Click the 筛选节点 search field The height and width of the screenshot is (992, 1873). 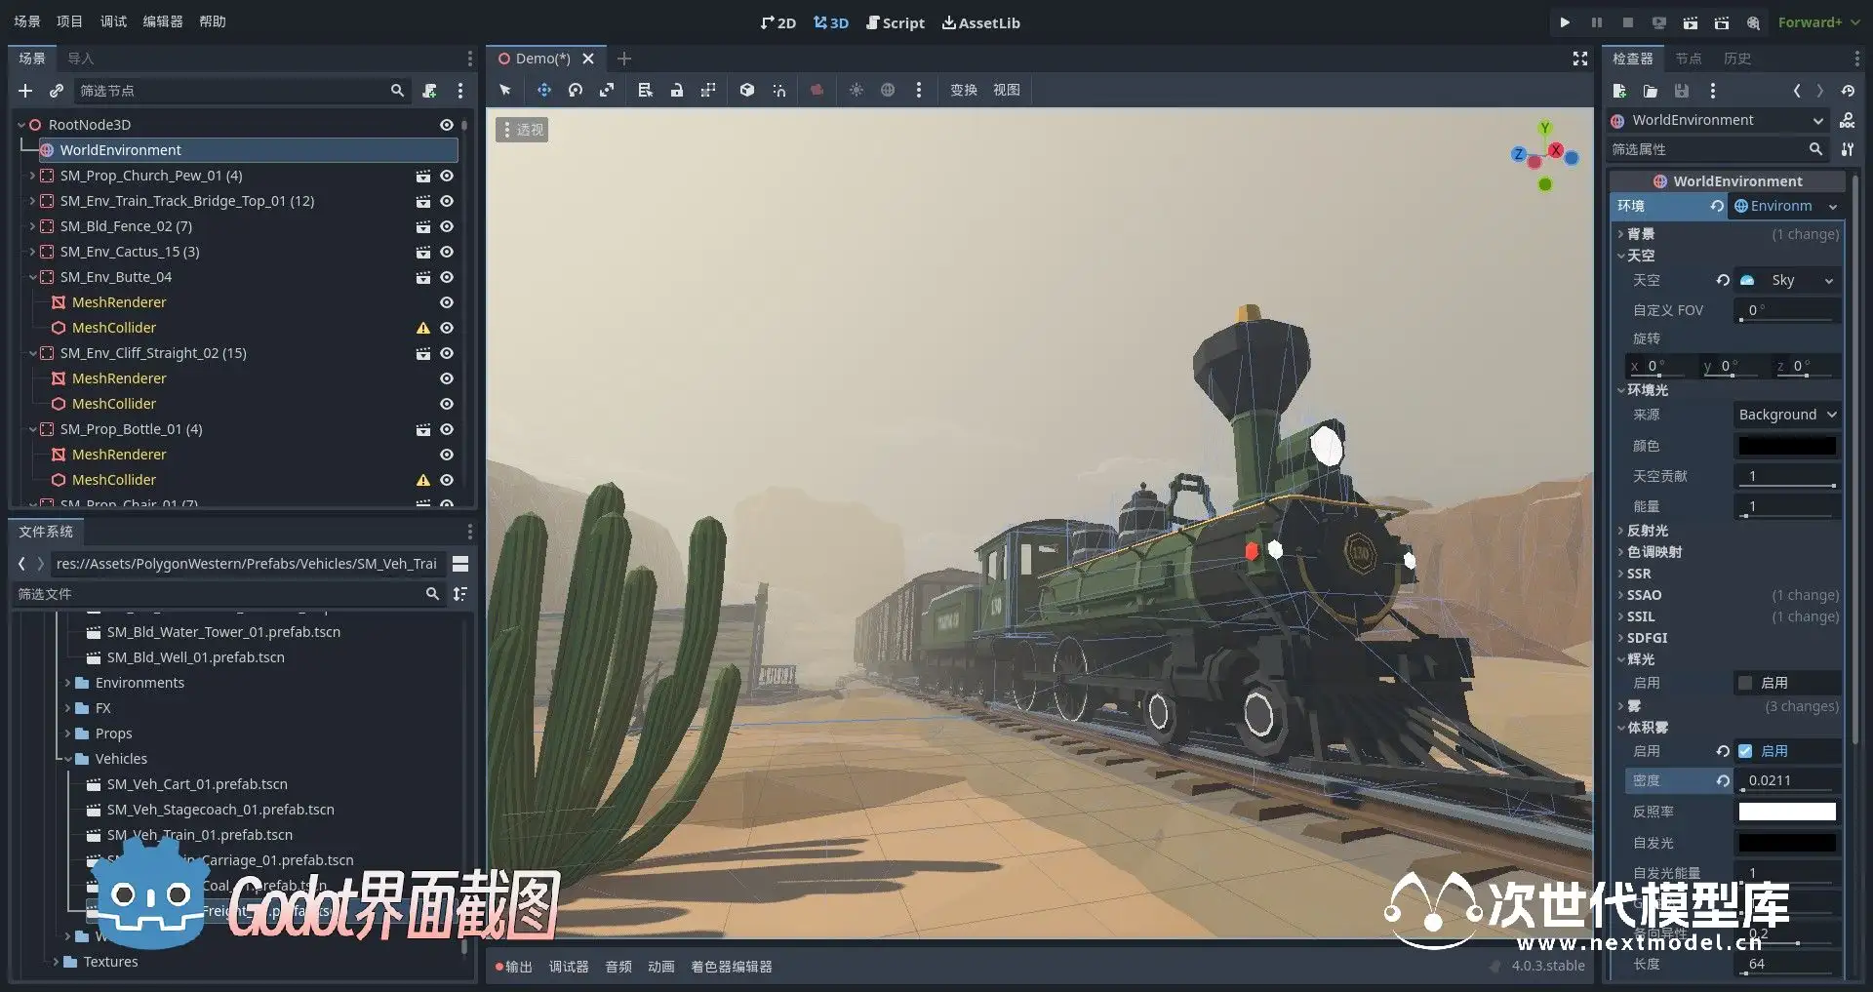click(x=234, y=91)
